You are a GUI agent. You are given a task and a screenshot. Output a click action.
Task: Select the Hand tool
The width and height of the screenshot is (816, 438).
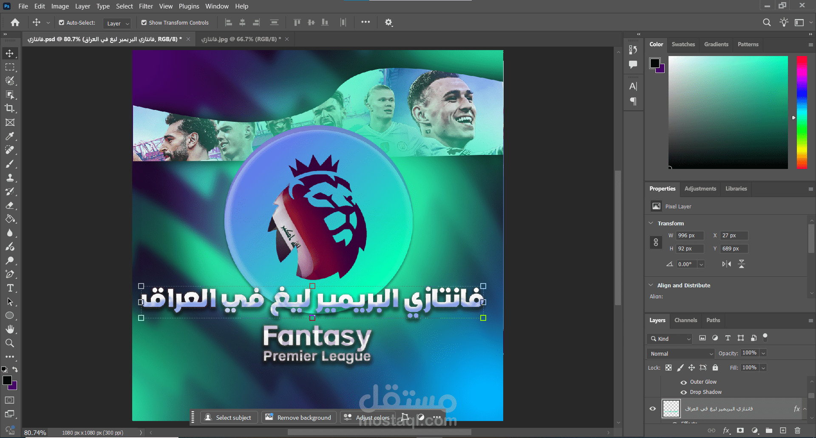[x=10, y=329]
